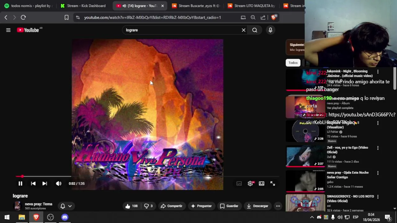The width and height of the screenshot is (397, 223).
Task: Open the Lil Fahier Visualizer thumbnail
Action: pyautogui.click(x=306, y=131)
